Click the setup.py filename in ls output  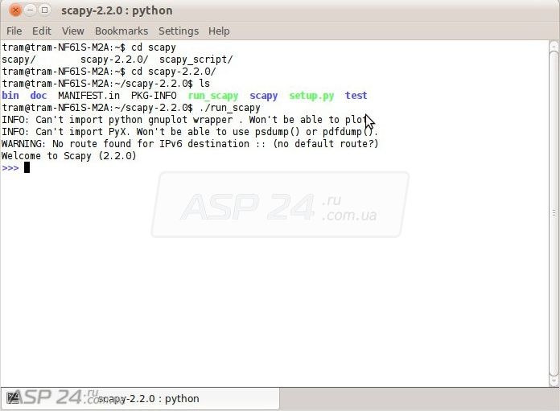[x=311, y=96]
